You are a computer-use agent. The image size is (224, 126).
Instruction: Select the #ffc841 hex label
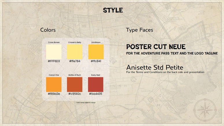(96, 61)
